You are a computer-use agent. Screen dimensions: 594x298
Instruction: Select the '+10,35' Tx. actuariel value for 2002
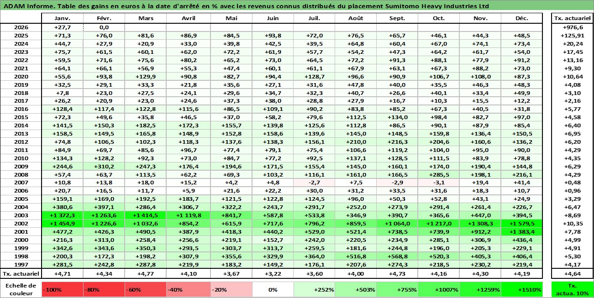pyautogui.click(x=573, y=224)
